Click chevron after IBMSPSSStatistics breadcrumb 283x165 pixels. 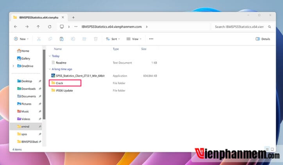(147, 27)
